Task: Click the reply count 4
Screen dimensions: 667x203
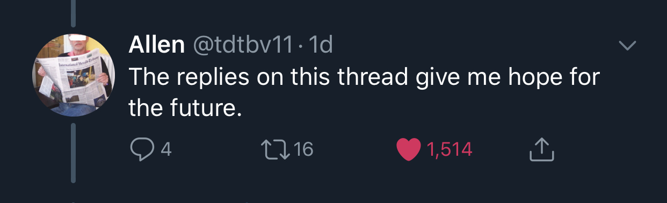Action: click(166, 149)
